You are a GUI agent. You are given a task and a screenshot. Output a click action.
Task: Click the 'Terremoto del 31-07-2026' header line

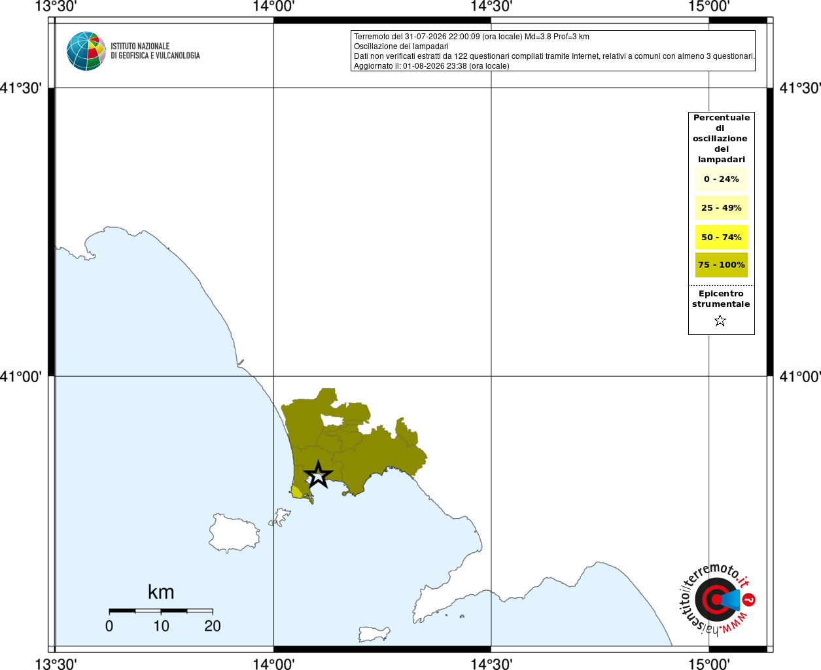(472, 37)
